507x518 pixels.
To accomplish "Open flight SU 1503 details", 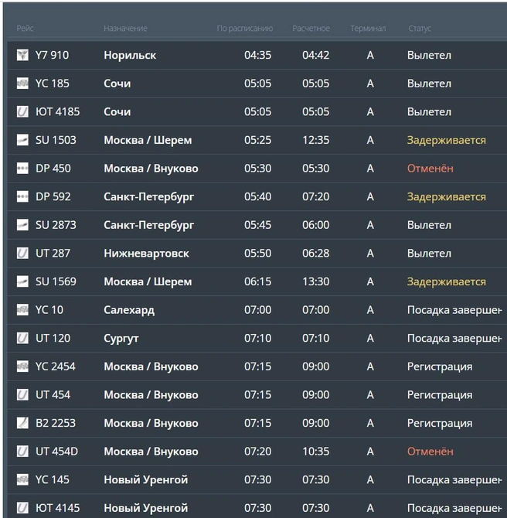I will pyautogui.click(x=56, y=140).
